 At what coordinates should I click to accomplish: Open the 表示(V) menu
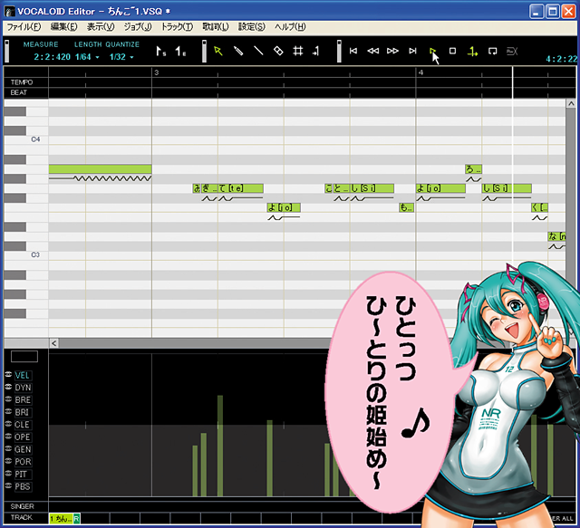[x=101, y=27]
